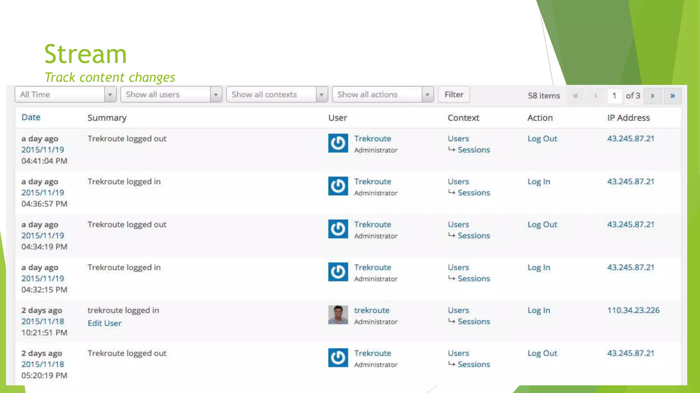Click the previous page arrow button
Image resolution: width=700 pixels, height=393 pixels.
[595, 96]
